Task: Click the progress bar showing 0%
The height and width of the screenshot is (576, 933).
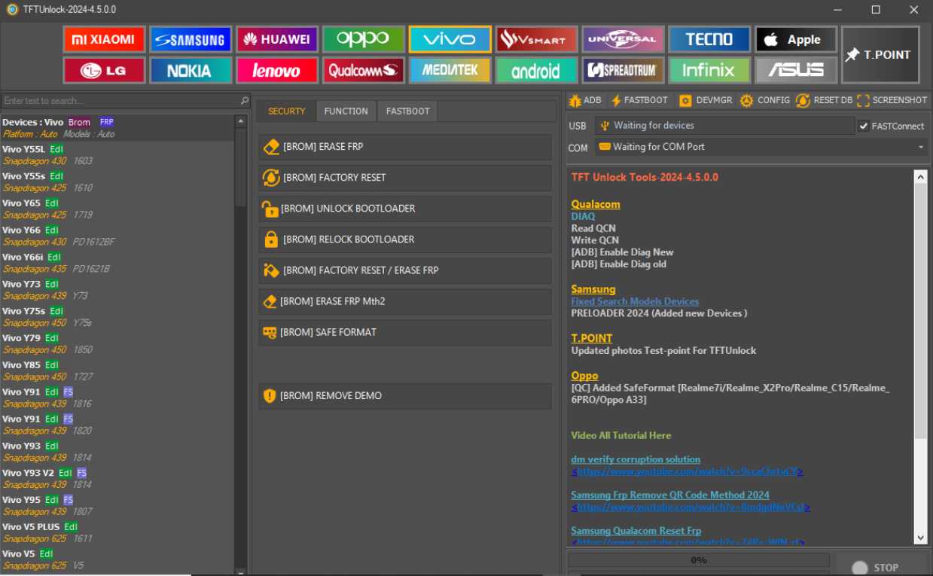Action: pyautogui.click(x=698, y=559)
